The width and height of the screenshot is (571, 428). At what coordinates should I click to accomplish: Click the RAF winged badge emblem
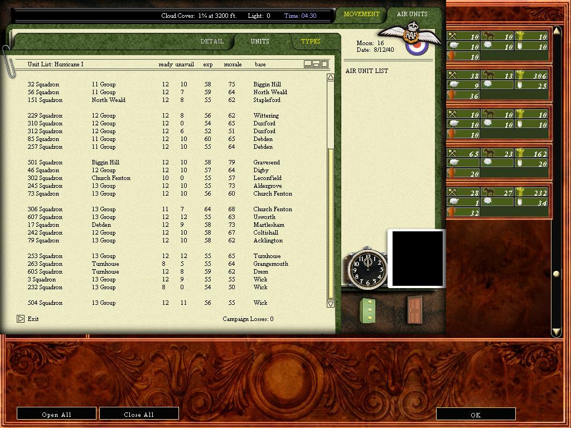(410, 37)
